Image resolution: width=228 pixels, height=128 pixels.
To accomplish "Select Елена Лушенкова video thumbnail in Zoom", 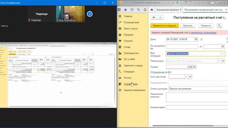I will click(x=70, y=14).
